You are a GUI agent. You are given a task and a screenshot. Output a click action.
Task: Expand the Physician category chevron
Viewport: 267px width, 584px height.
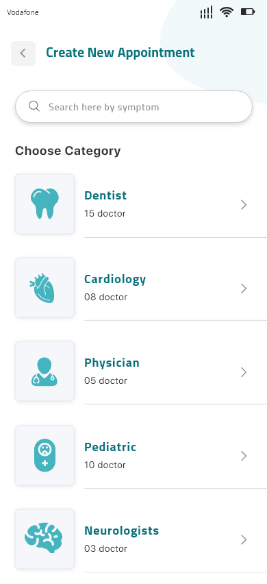pyautogui.click(x=244, y=372)
